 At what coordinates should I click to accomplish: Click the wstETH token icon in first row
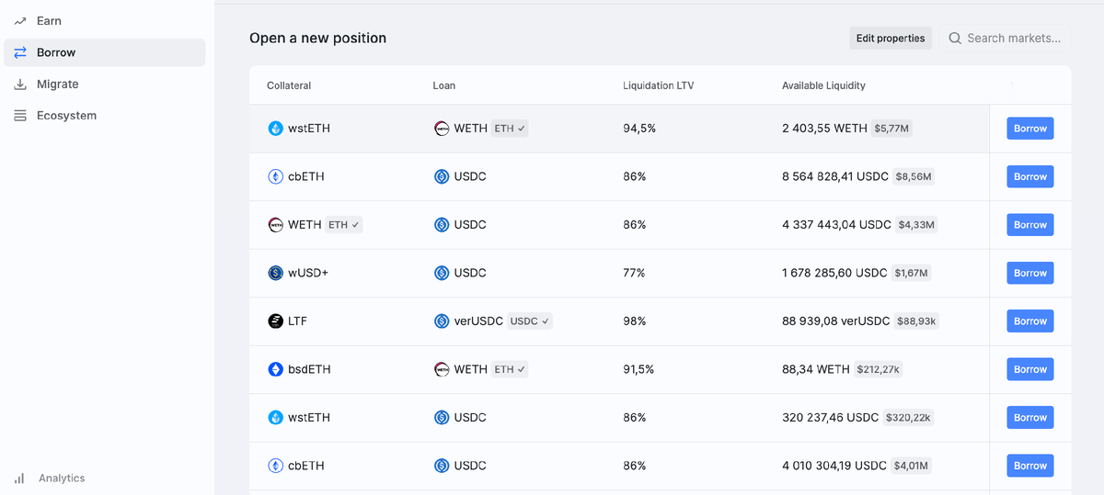(275, 129)
